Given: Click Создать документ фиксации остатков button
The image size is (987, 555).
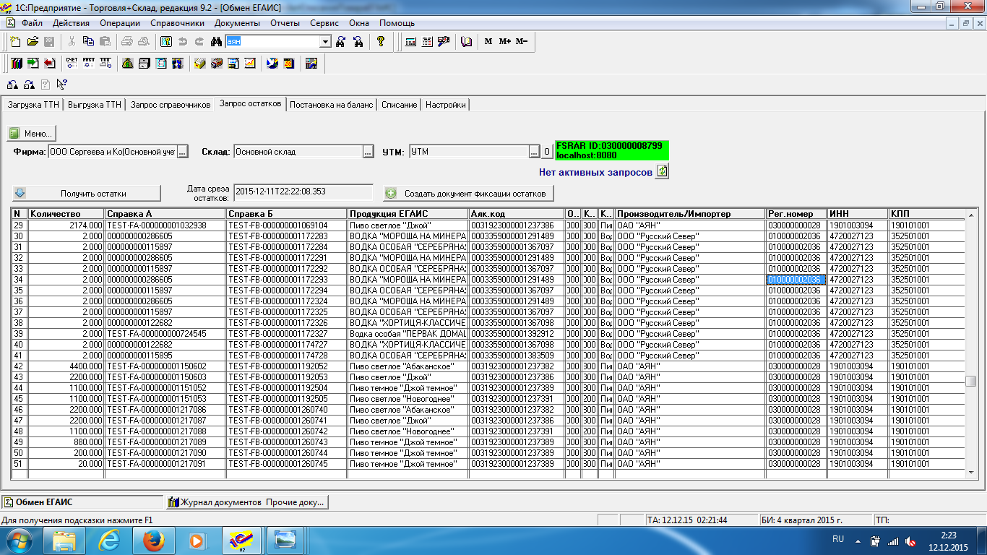Looking at the screenshot, I should click(469, 194).
